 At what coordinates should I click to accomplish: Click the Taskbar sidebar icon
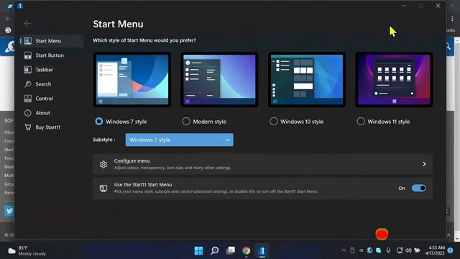[x=28, y=70]
